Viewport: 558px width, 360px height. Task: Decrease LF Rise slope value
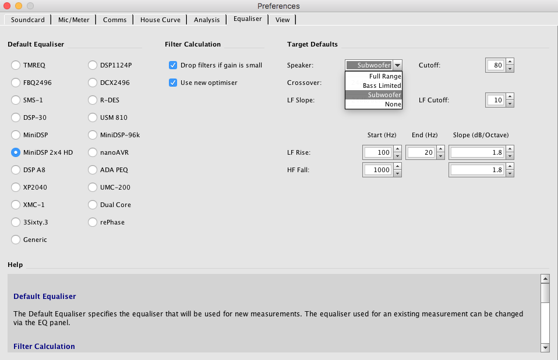pyautogui.click(x=510, y=156)
